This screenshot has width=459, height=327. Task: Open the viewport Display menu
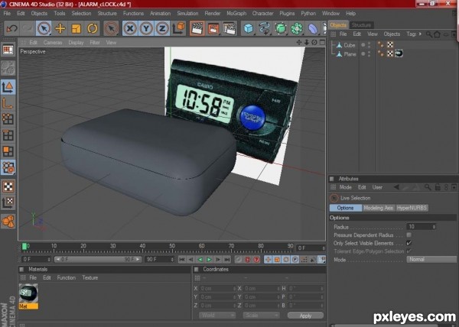pos(76,42)
